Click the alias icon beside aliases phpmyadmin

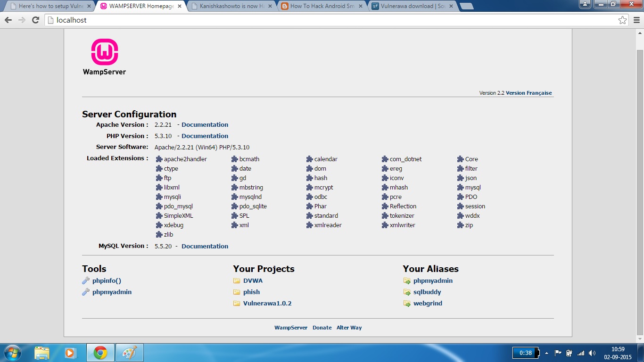(x=407, y=281)
